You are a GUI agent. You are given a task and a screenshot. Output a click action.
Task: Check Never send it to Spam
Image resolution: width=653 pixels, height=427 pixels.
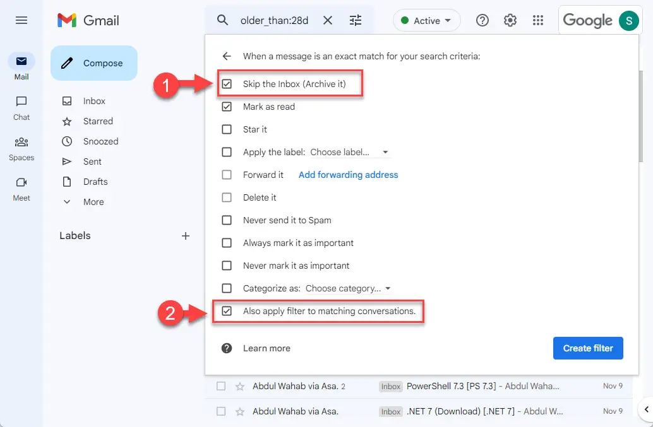227,220
